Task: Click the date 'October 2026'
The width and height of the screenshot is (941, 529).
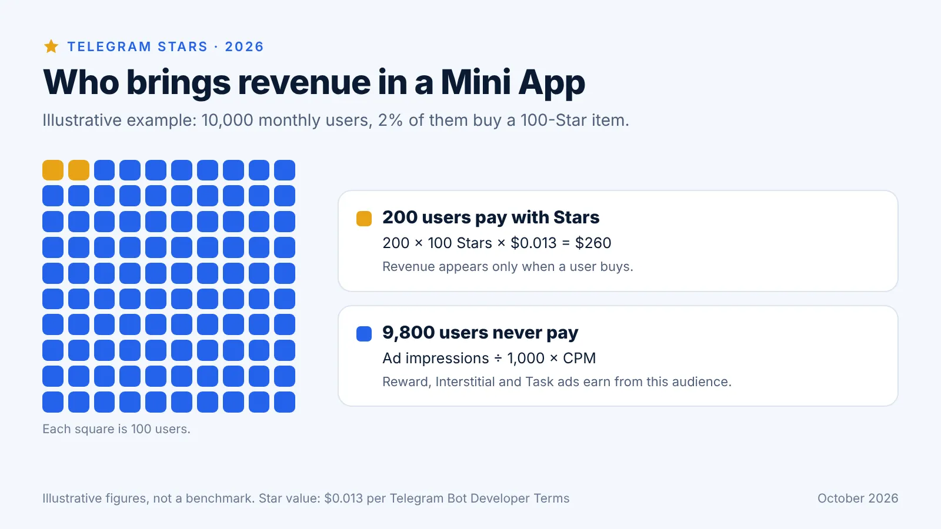Action: [857, 498]
